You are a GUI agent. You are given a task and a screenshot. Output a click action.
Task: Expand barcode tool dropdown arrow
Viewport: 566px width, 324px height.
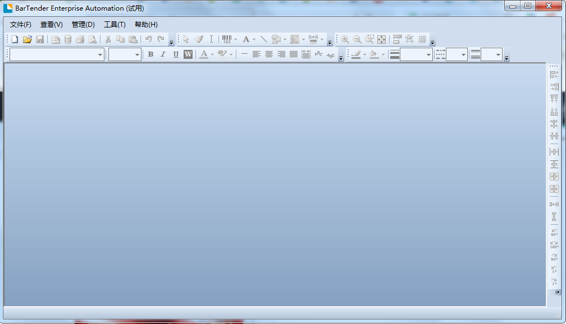pyautogui.click(x=236, y=39)
